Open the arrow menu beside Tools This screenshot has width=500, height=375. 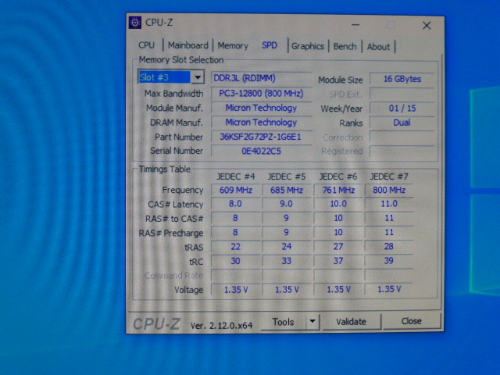pos(312,321)
